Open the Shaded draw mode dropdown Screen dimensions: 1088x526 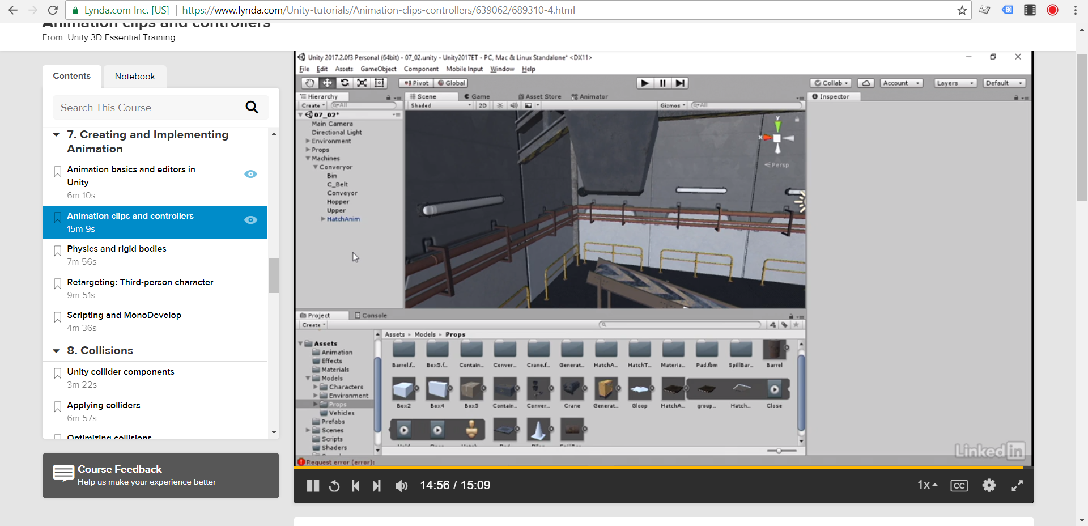point(441,105)
